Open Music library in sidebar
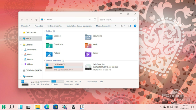 28,54
